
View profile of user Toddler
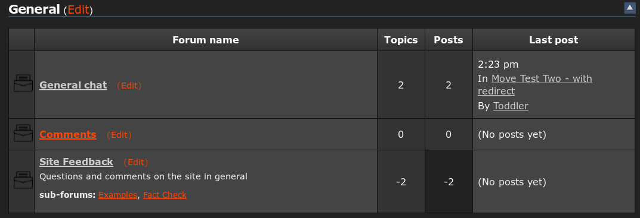511,106
